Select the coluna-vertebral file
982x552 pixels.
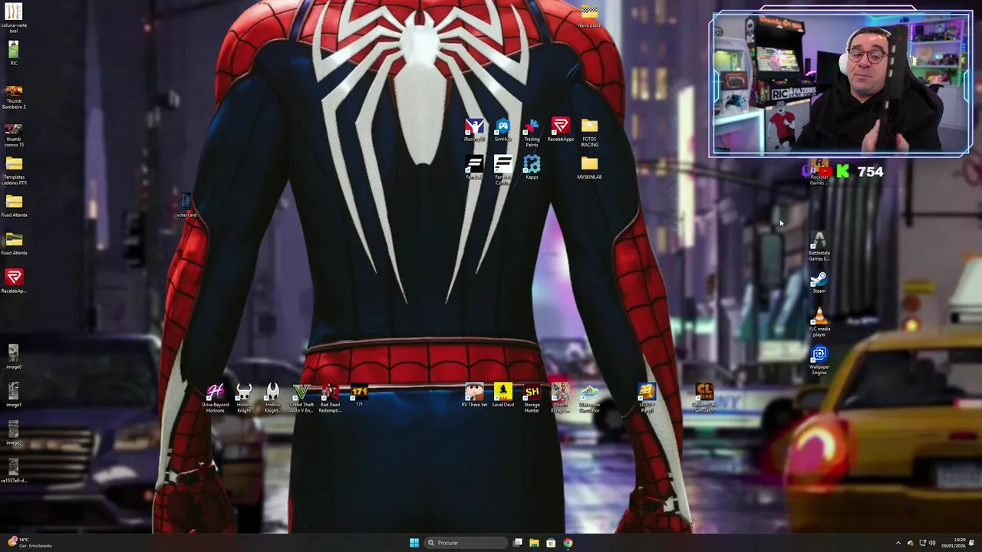[14, 18]
